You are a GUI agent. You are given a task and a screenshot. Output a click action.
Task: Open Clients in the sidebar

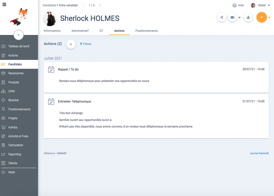(19, 163)
